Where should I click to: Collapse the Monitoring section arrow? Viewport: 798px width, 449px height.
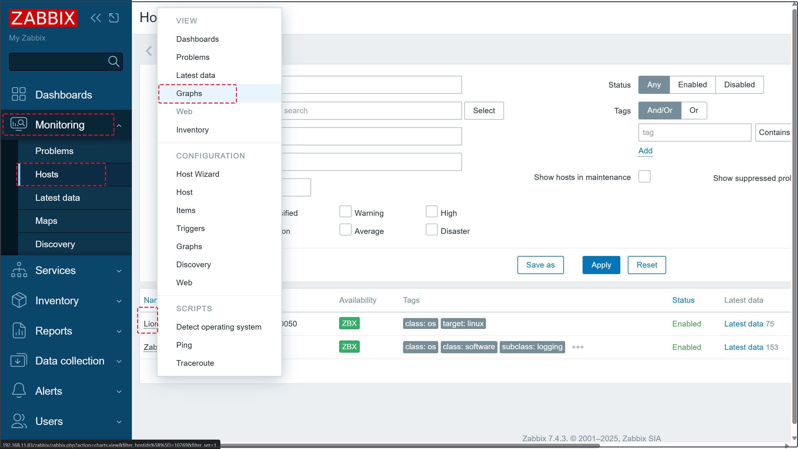(119, 125)
